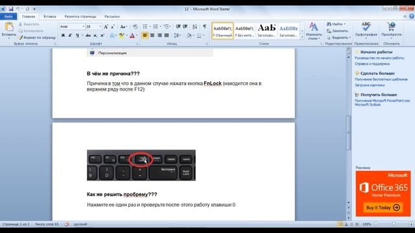Toggle Italic (К) formatting
This screenshot has width=415, height=233.
tap(70, 36)
